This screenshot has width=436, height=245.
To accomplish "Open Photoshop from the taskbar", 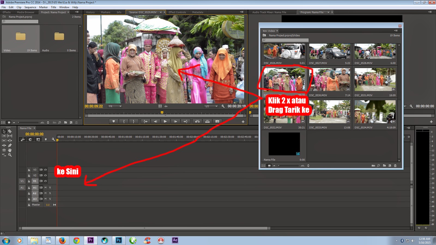I will [119, 240].
